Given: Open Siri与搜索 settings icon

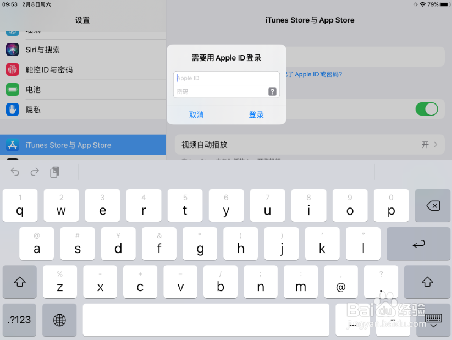Looking at the screenshot, I should [x=12, y=49].
